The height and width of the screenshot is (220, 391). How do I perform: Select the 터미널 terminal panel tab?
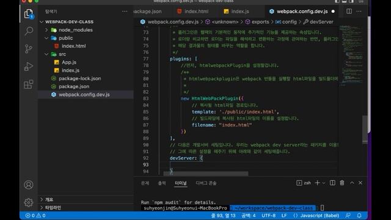click(181, 183)
